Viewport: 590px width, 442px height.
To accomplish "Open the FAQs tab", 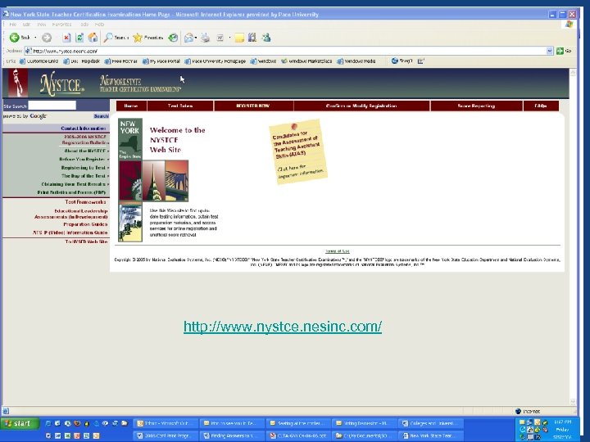I will click(541, 106).
